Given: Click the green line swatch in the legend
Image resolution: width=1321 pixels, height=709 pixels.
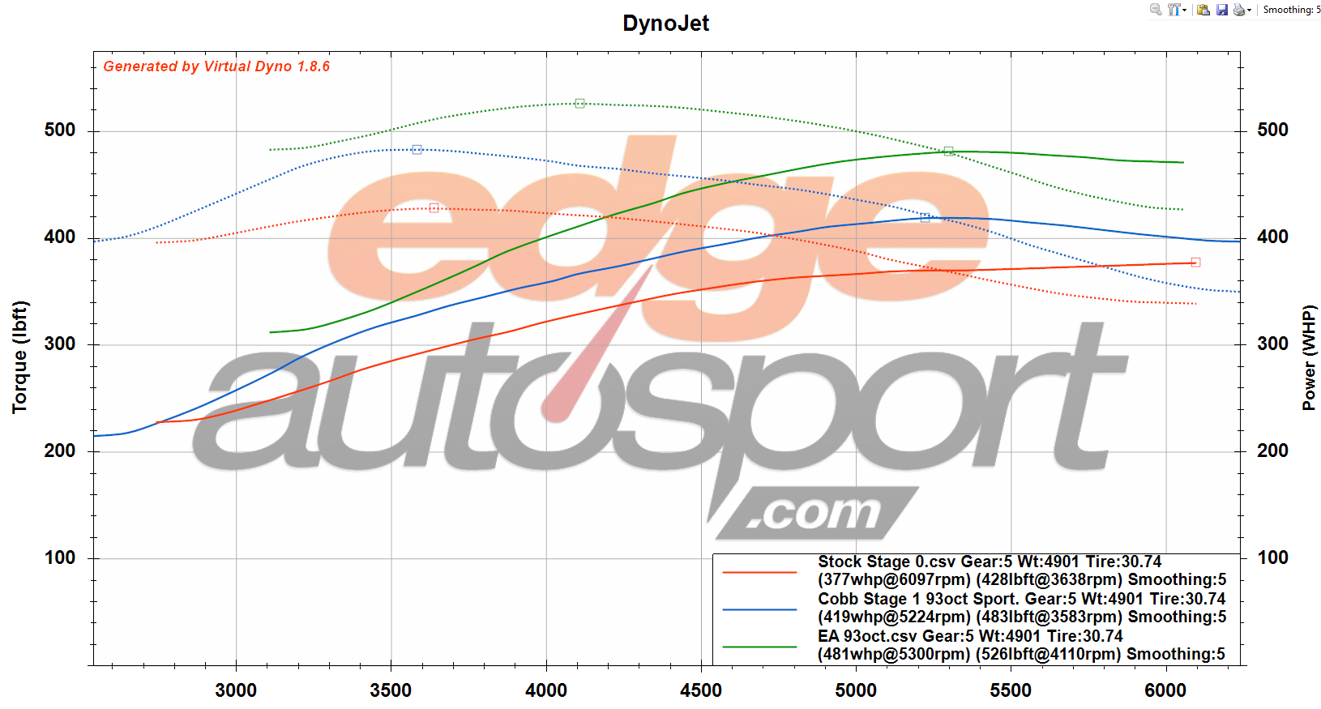Looking at the screenshot, I should [759, 647].
